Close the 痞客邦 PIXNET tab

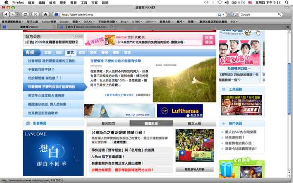(x=54, y=27)
